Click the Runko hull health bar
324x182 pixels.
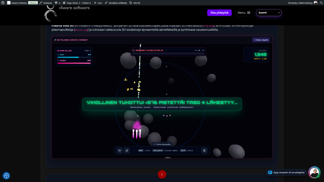pos(74,63)
